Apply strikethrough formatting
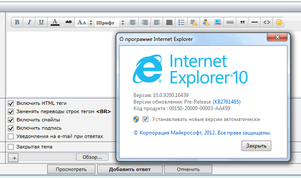The height and width of the screenshot is (178, 301). point(69,22)
